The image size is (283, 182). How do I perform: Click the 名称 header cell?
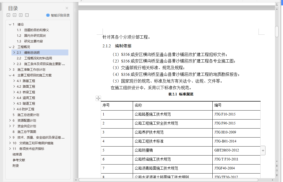173,106
